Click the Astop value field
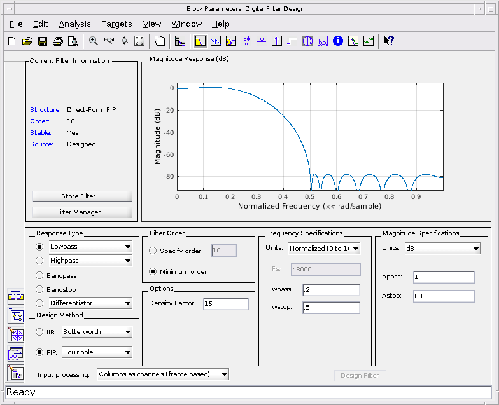The image size is (499, 405). [443, 296]
